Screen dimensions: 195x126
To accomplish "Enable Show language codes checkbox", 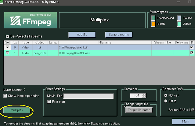I will coord(5,96).
